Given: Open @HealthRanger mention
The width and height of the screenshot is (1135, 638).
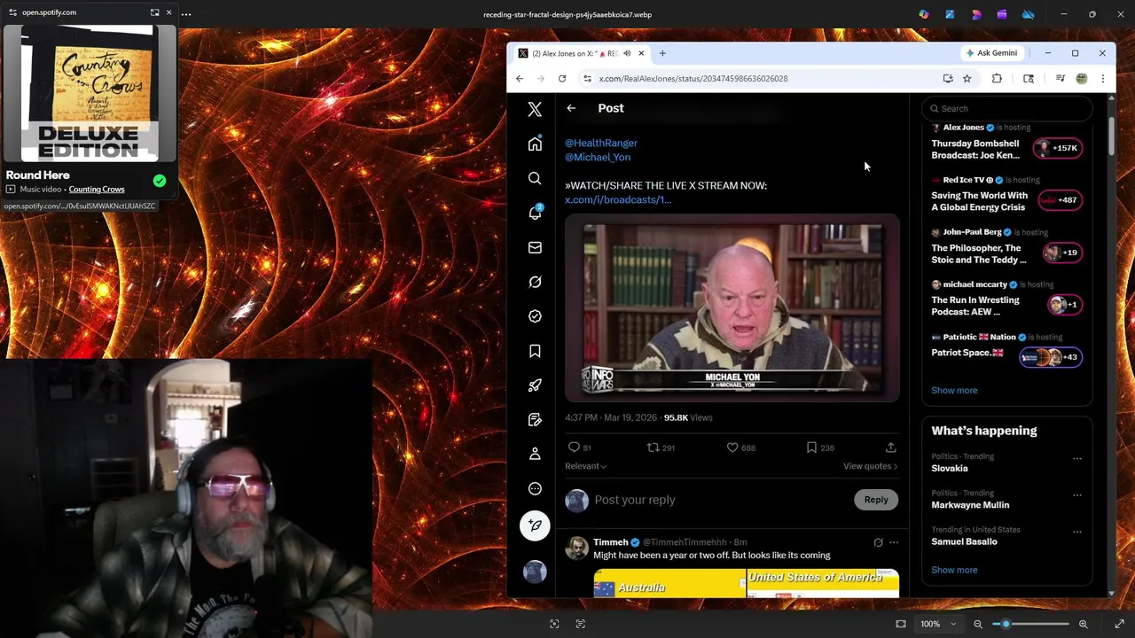Looking at the screenshot, I should (601, 143).
